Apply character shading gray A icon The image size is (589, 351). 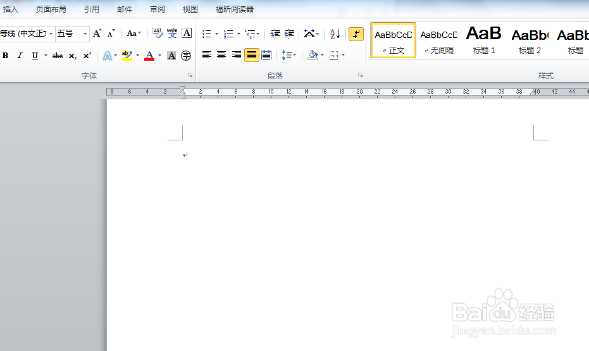click(171, 56)
